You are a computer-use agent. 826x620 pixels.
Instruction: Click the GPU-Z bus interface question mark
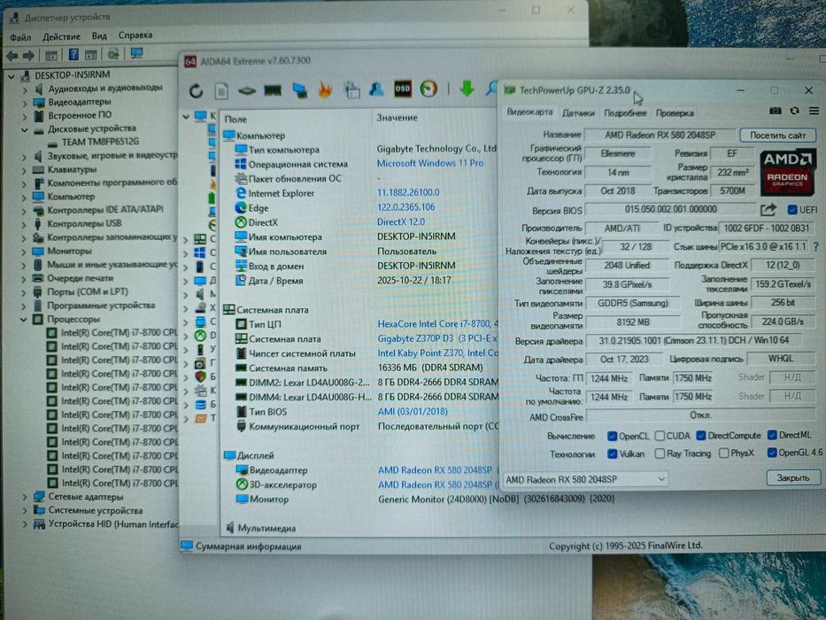(816, 246)
